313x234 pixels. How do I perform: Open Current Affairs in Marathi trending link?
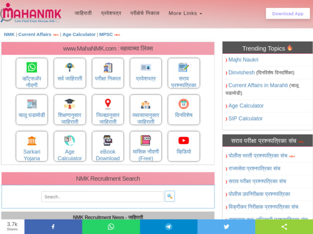(x=258, y=85)
